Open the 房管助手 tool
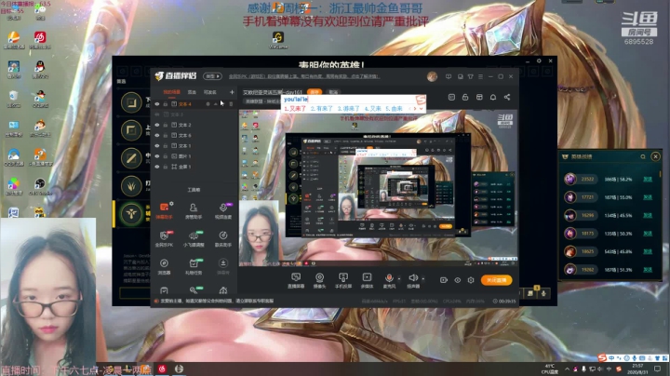 [194, 210]
